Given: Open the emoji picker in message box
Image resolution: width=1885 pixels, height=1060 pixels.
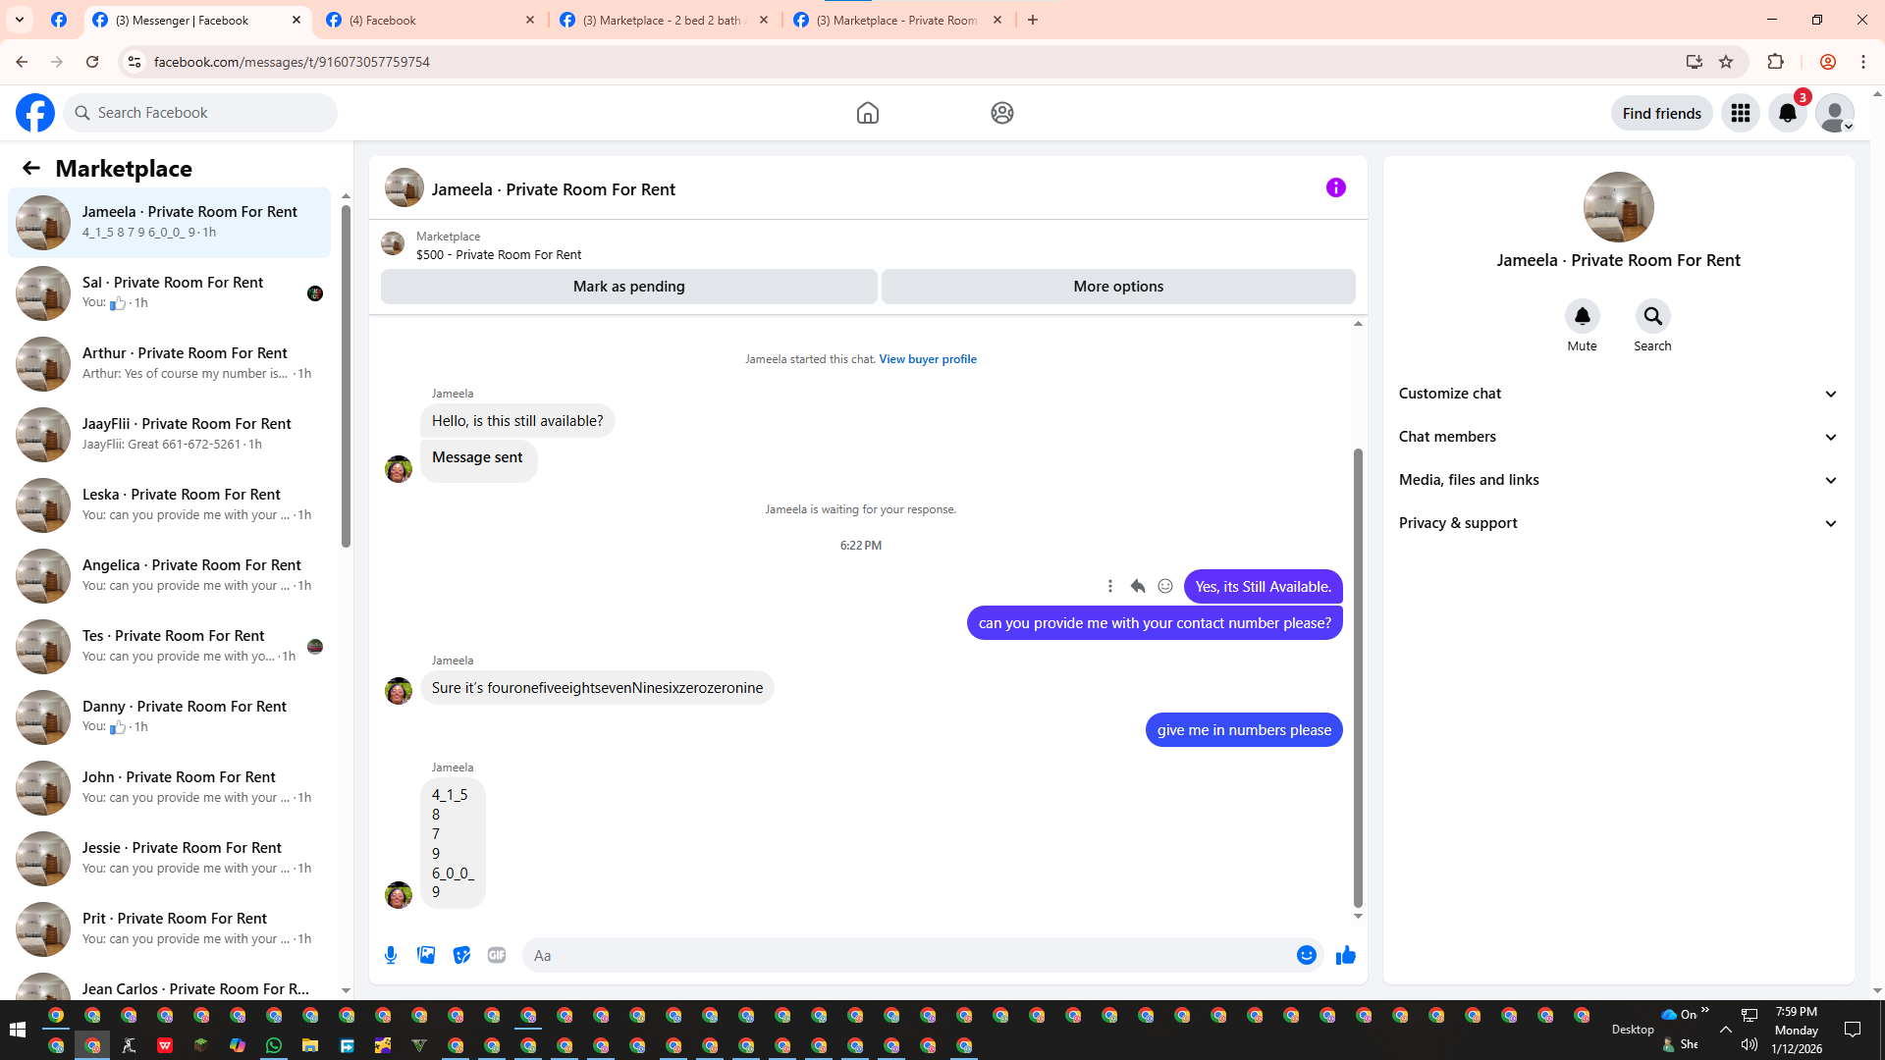Looking at the screenshot, I should (x=1306, y=955).
